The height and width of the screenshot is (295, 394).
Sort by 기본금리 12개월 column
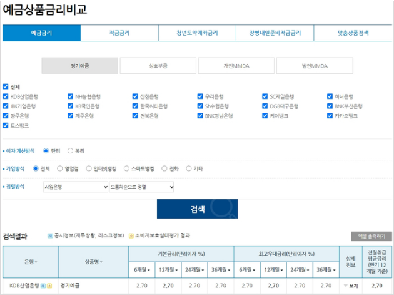[x=168, y=270]
